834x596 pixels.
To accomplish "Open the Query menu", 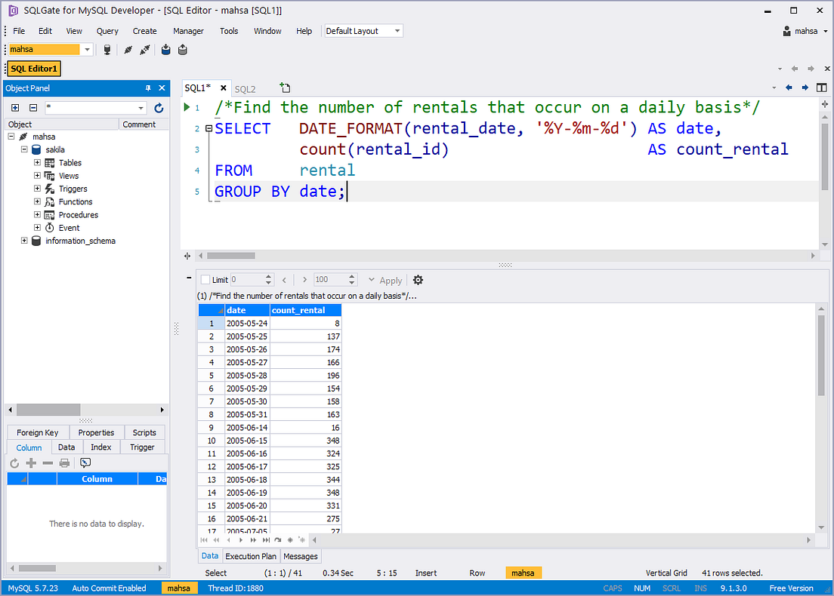I will (x=107, y=31).
